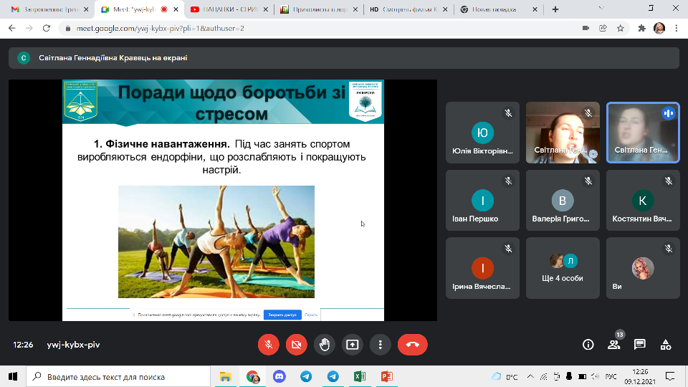Open Telegram from the Windows taskbar

pyautogui.click(x=306, y=376)
